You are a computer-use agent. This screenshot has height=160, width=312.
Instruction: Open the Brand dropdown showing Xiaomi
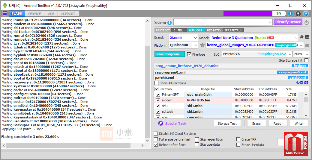(183, 37)
